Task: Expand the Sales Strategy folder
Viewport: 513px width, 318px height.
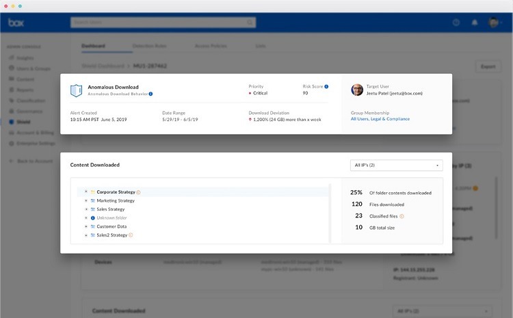Action: 86,209
